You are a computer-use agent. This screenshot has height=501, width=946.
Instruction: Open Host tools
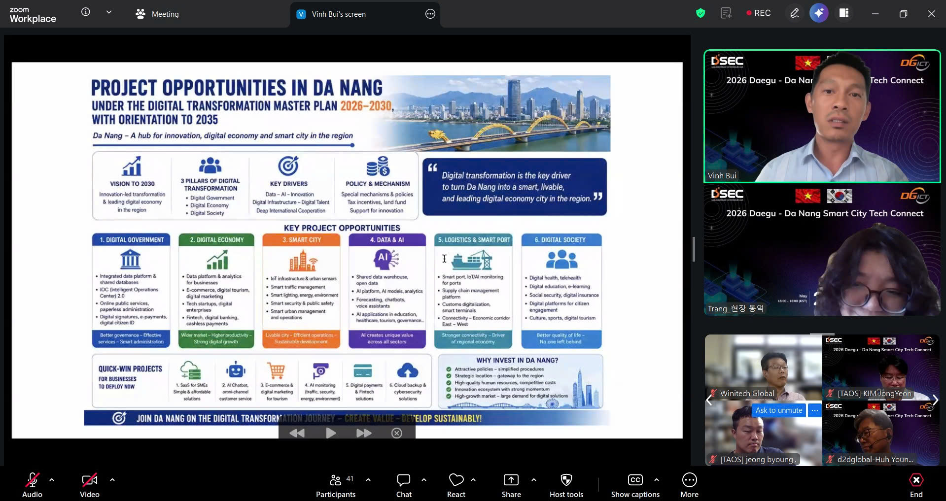566,485
